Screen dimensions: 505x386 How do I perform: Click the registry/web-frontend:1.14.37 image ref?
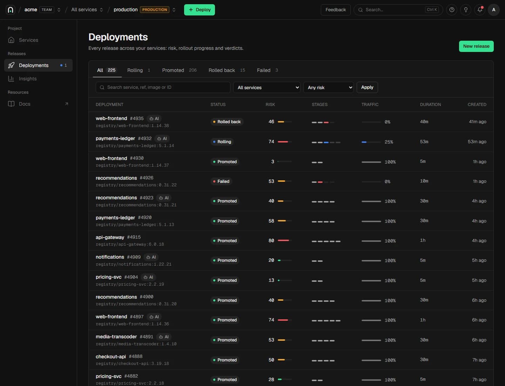tap(132, 165)
